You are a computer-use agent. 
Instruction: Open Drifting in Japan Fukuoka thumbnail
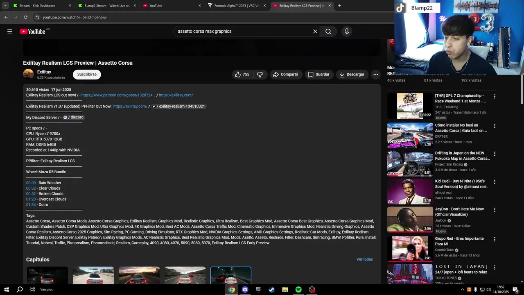click(410, 163)
